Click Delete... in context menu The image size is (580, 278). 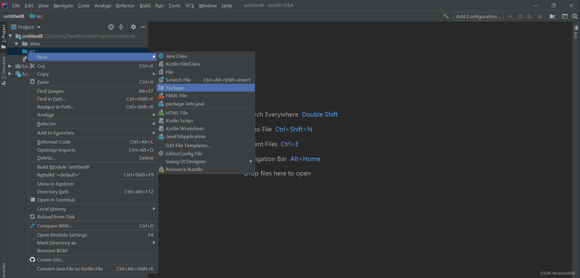pos(93,158)
